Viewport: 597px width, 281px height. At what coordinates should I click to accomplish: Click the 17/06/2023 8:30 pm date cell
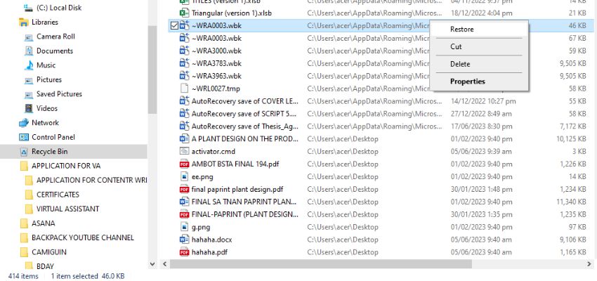click(x=480, y=126)
